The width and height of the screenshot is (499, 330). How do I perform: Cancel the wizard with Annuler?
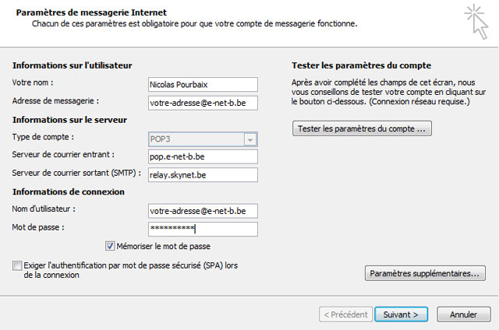[463, 314]
